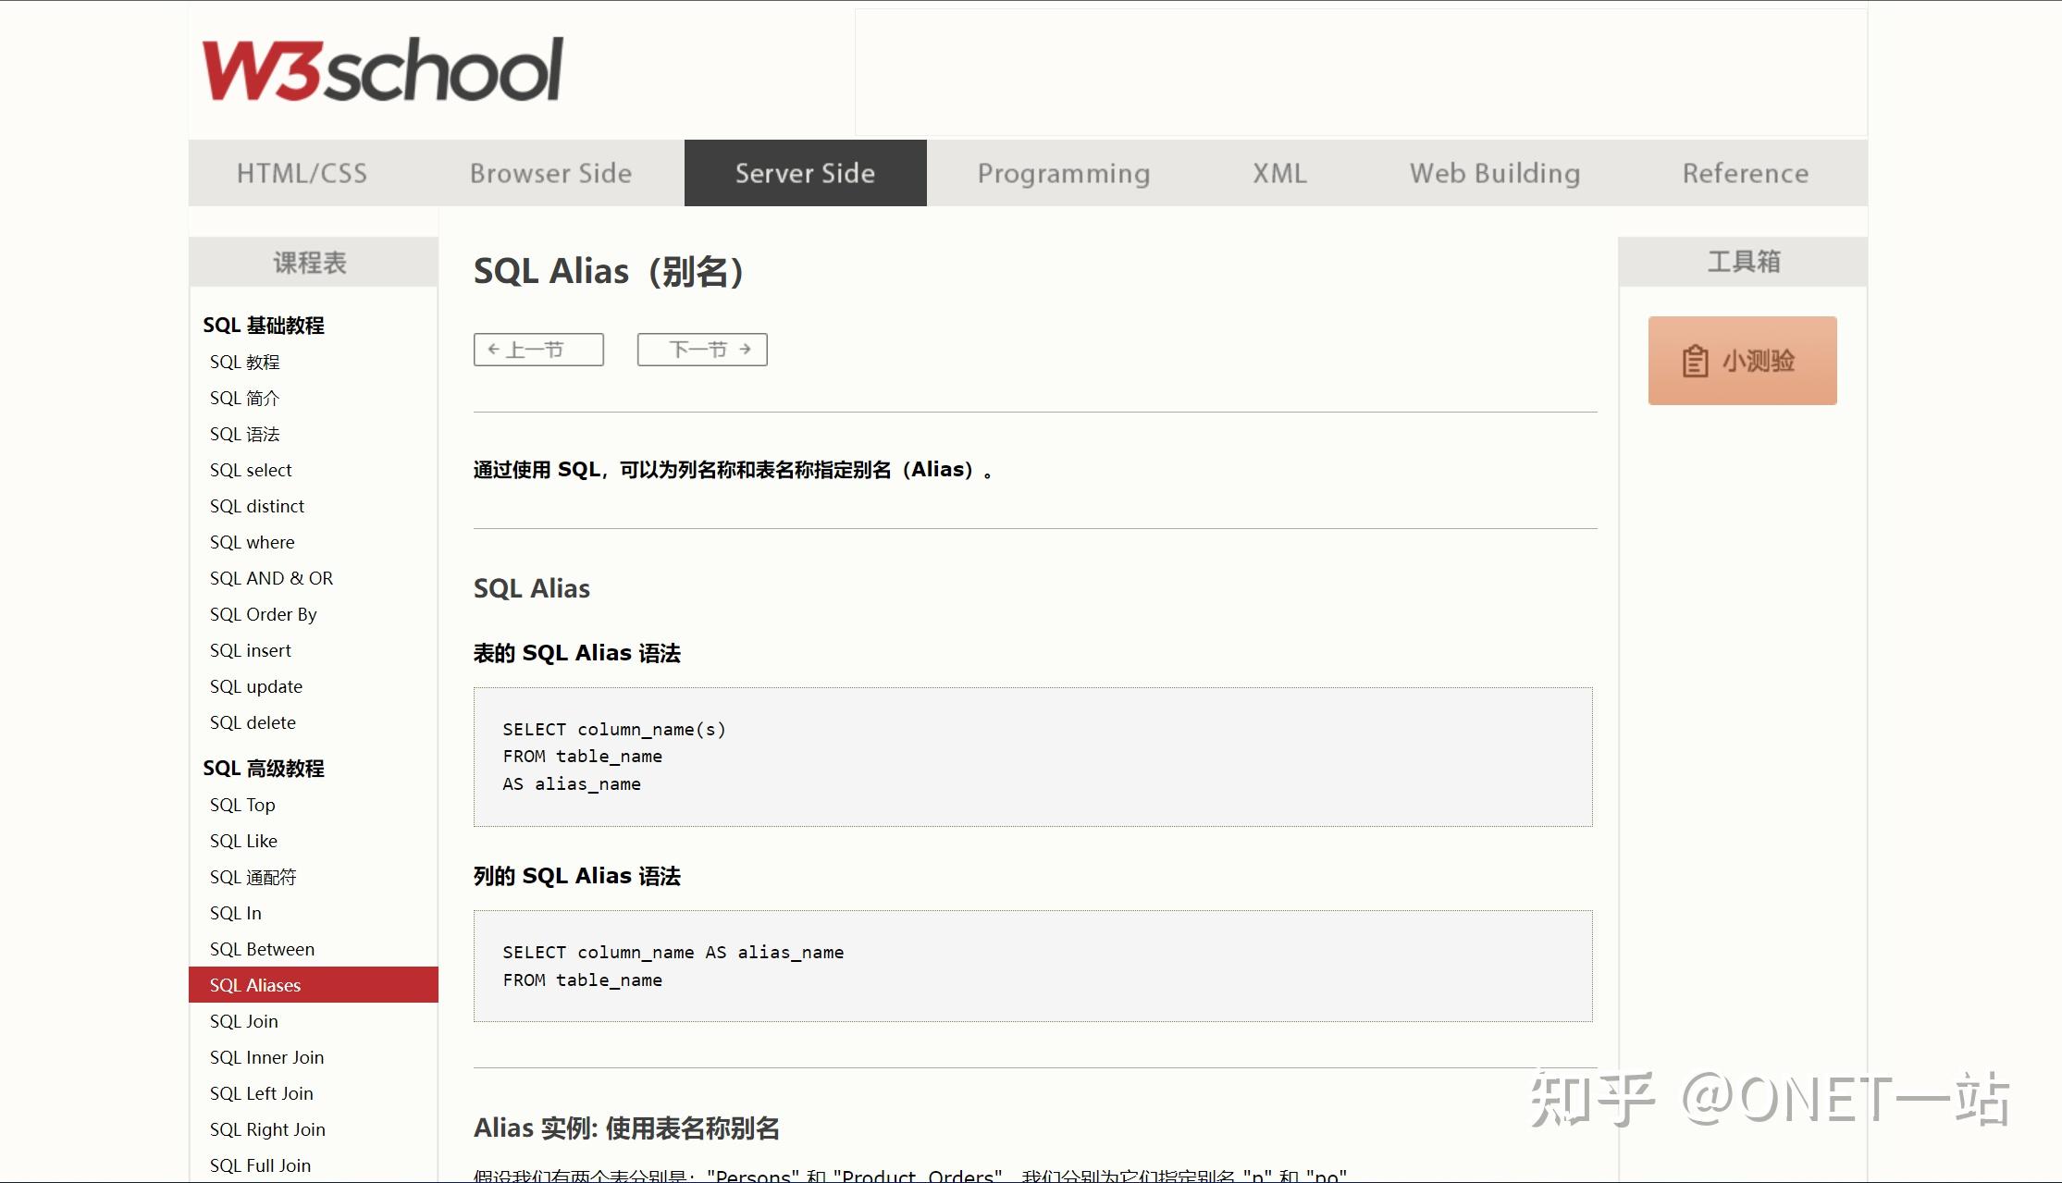Open the SQL 语法 page
This screenshot has width=2062, height=1183.
pos(245,434)
